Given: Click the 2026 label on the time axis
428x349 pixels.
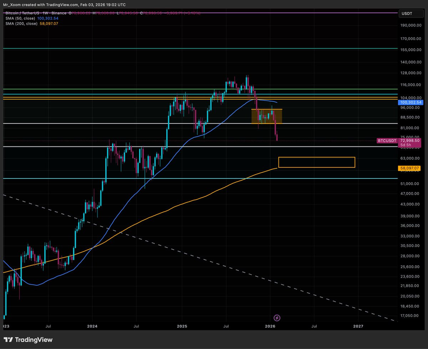Looking at the screenshot, I should point(270,326).
